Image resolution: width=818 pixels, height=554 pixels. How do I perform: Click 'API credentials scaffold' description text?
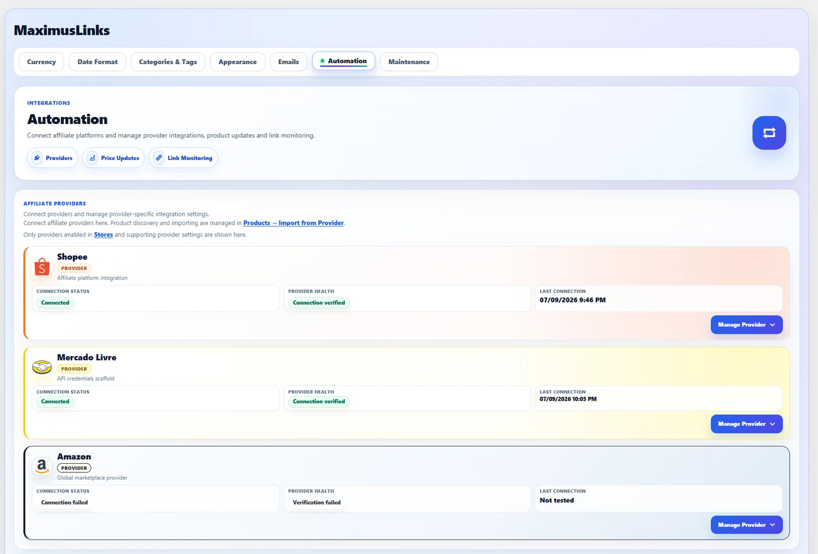point(85,378)
